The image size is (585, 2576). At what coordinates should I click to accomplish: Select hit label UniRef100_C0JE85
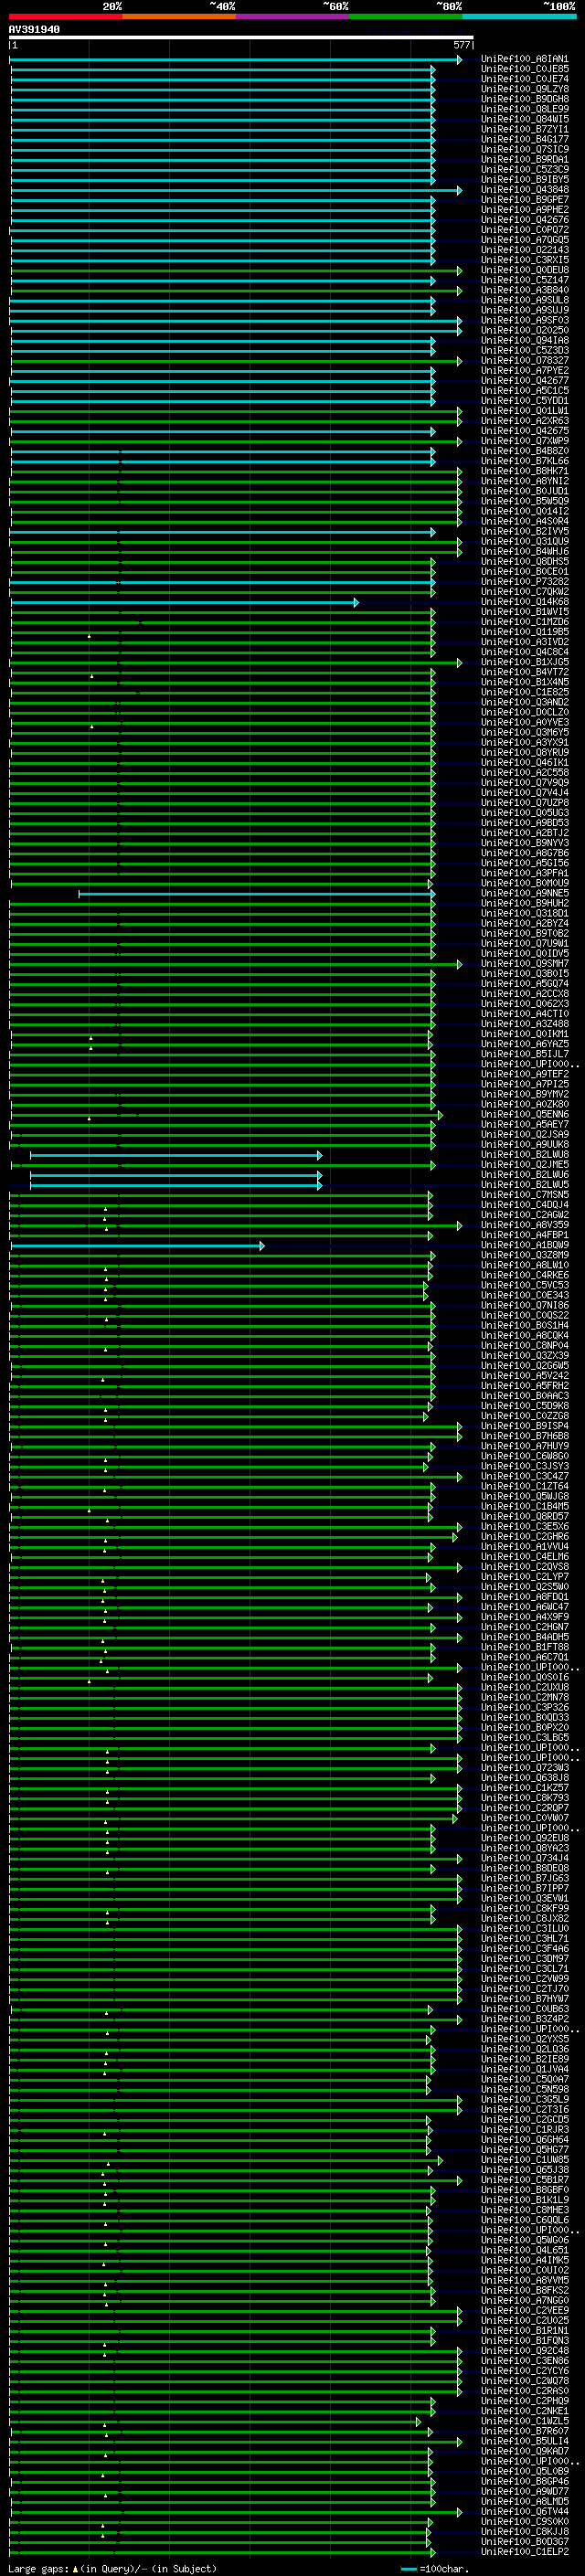pyautogui.click(x=524, y=69)
